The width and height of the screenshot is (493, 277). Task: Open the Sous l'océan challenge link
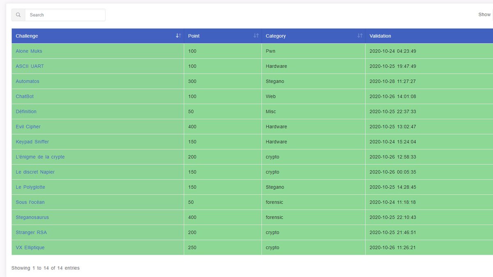(x=30, y=202)
